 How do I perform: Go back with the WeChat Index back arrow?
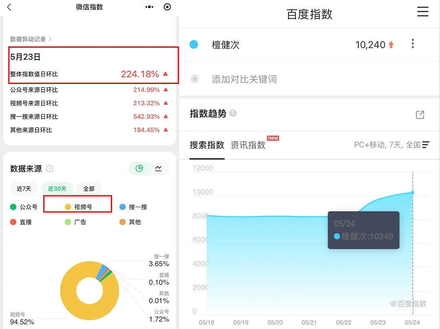tap(9, 7)
